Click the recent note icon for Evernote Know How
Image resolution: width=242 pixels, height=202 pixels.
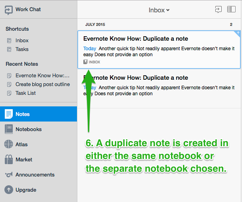(x=9, y=76)
